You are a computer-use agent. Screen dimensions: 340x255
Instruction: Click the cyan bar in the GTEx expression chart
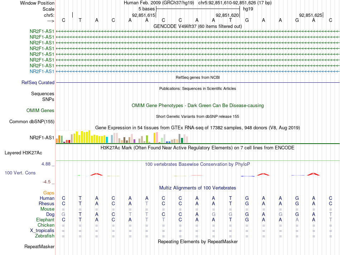pyautogui.click(x=107, y=140)
